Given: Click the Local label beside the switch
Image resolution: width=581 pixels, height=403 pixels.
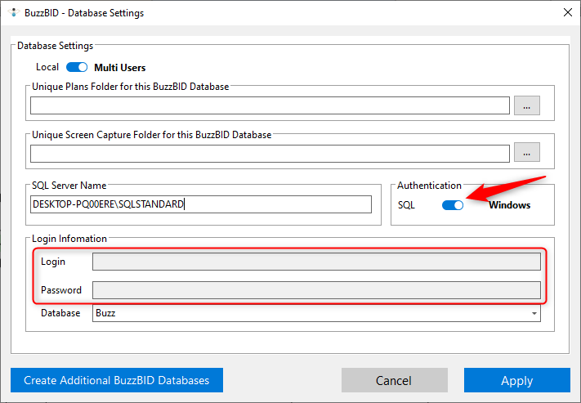Looking at the screenshot, I should point(47,67).
